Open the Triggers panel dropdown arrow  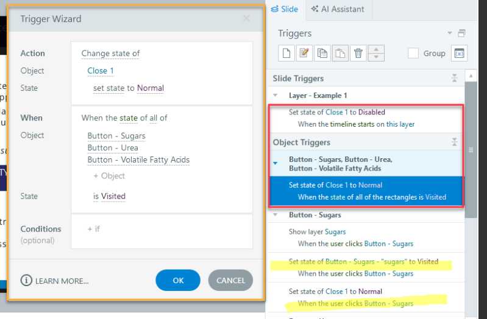pyautogui.click(x=450, y=33)
